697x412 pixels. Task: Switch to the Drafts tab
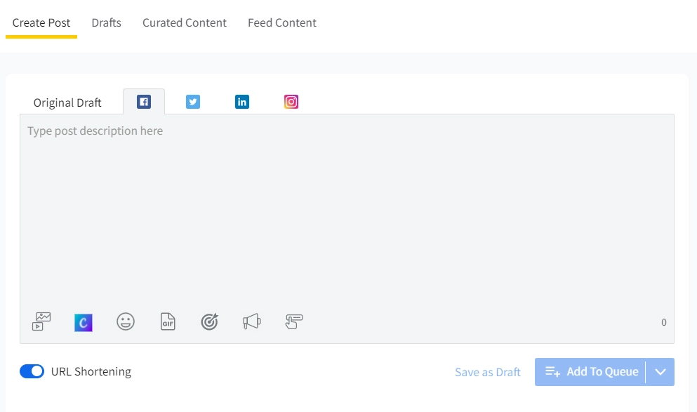(x=106, y=22)
